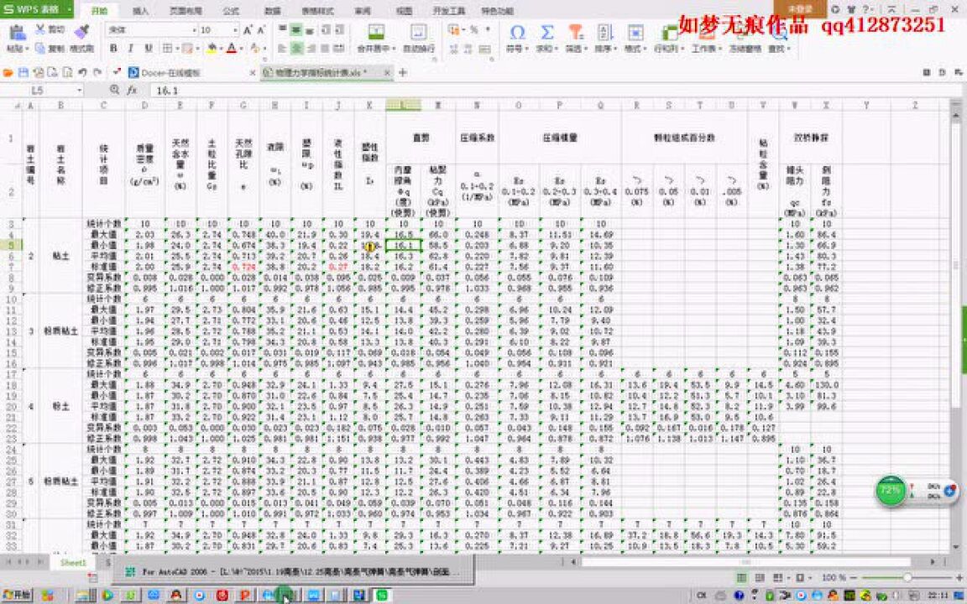Click the decrease font size icon
Viewport: 967px width, 604px height.
261,30
